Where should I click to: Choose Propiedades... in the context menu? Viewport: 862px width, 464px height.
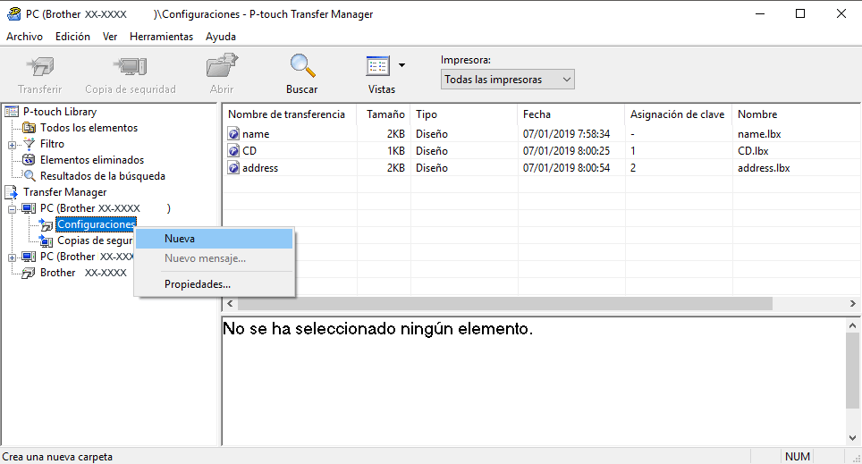[x=215, y=284]
